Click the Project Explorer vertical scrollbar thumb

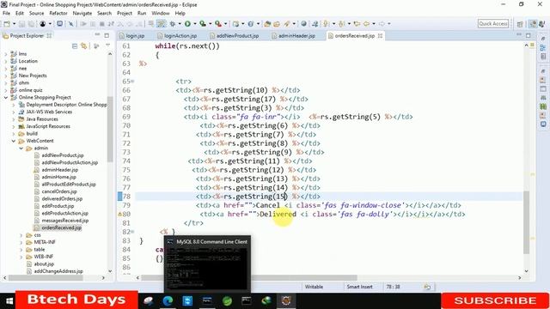(x=110, y=130)
